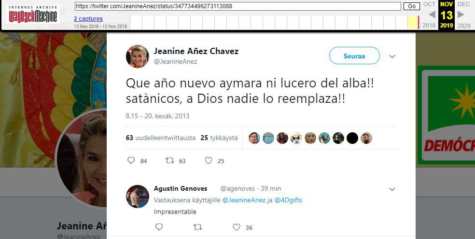Click the Go button in Wayback toolbar
This screenshot has height=239, width=475.
click(412, 6)
